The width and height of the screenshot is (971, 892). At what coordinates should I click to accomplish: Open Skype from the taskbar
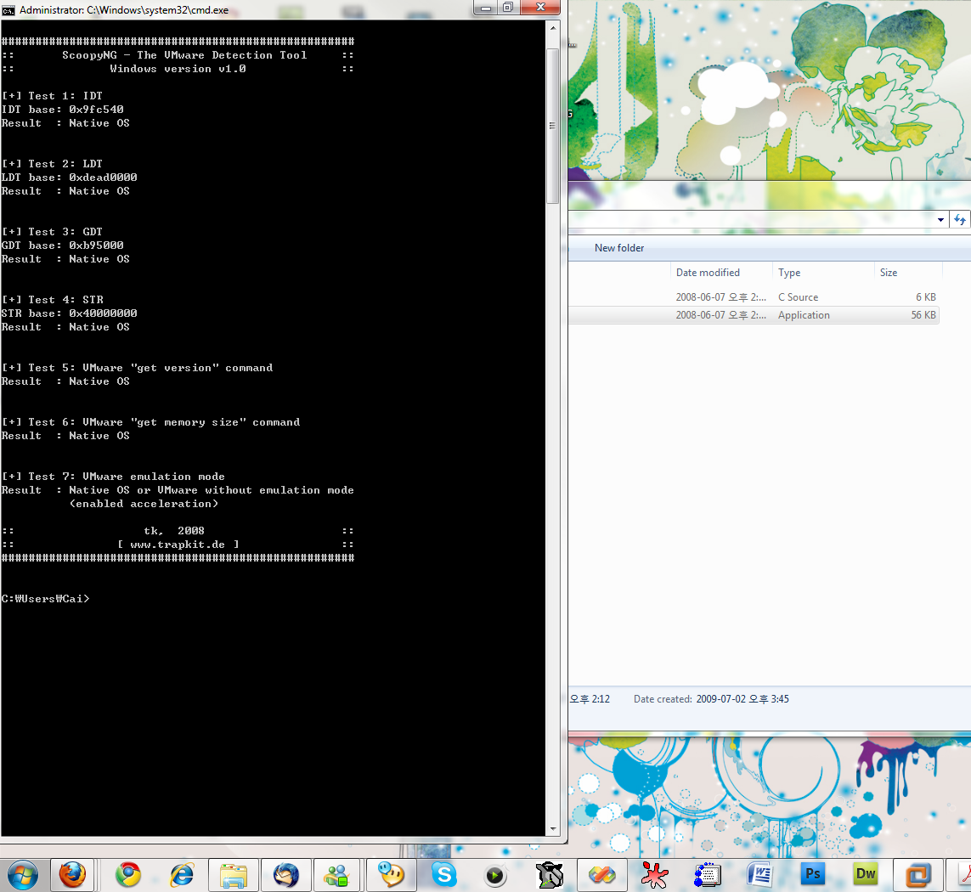click(x=443, y=873)
